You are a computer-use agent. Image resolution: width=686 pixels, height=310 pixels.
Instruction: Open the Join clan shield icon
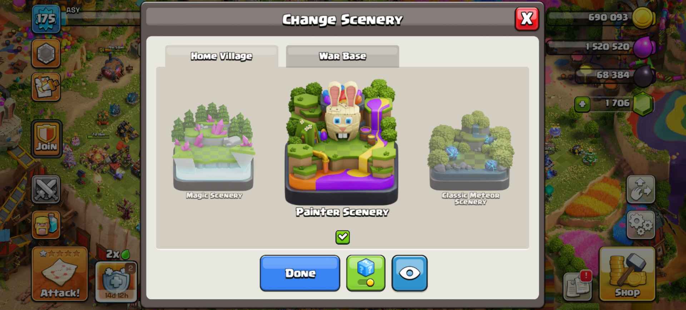pos(46,138)
